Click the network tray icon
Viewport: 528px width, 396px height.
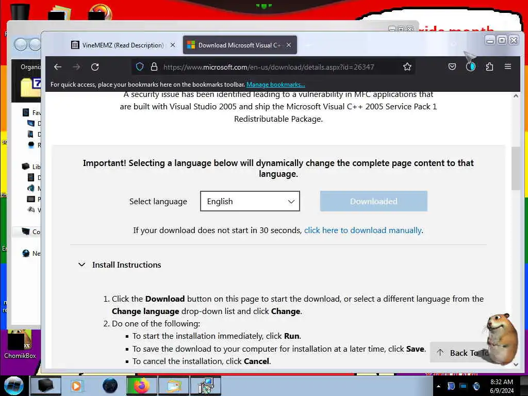pyautogui.click(x=464, y=386)
